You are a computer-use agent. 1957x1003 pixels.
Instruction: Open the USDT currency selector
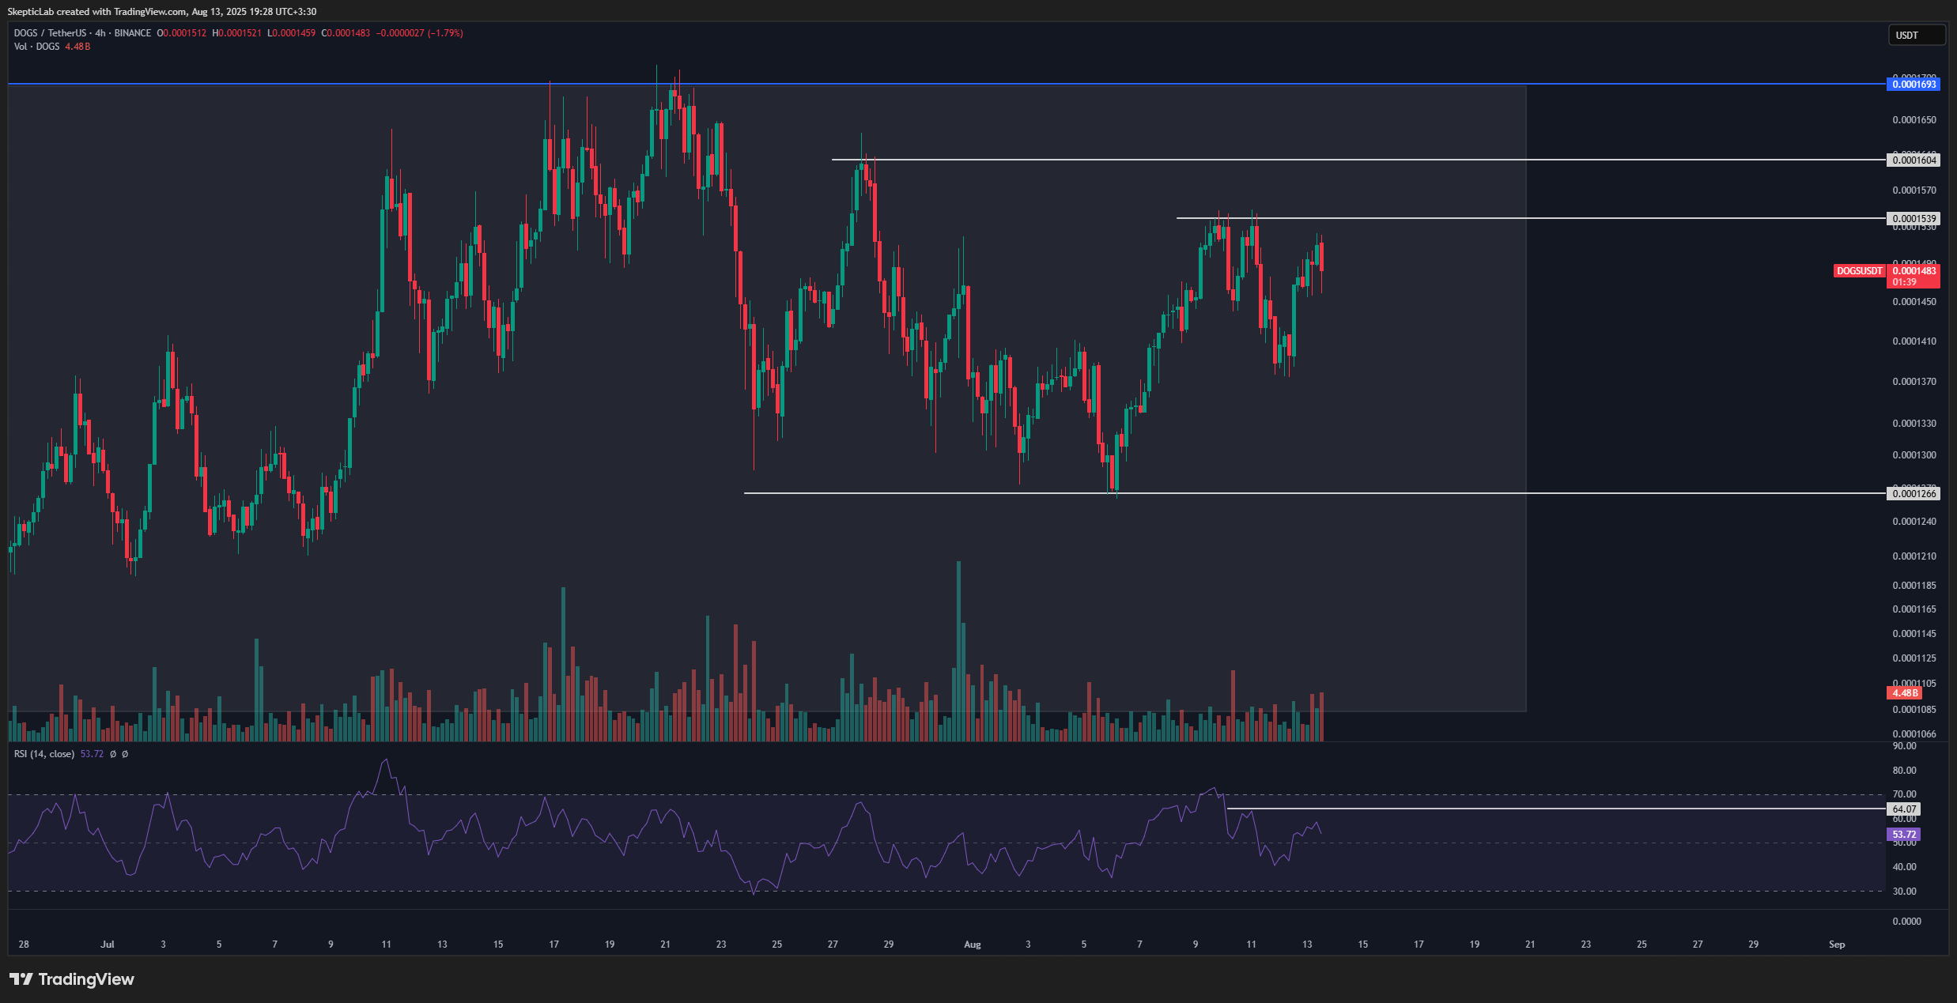pyautogui.click(x=1917, y=35)
